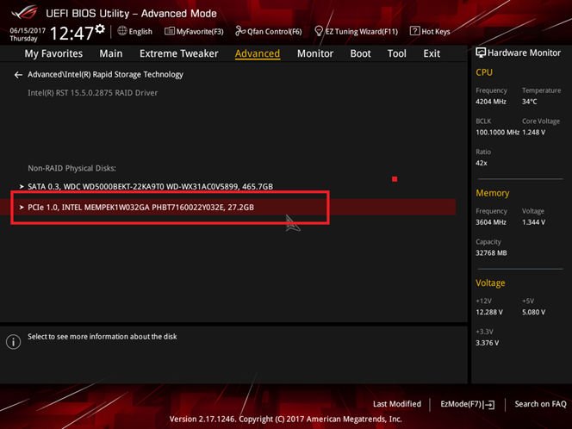This screenshot has height=429, width=572.
Task: Open MyFavorite(F3) list
Action: (194, 31)
